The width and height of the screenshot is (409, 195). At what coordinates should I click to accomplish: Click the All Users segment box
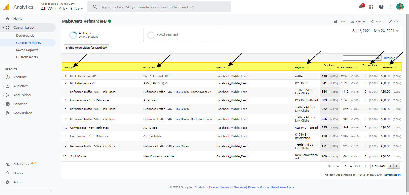pyautogui.click(x=102, y=35)
